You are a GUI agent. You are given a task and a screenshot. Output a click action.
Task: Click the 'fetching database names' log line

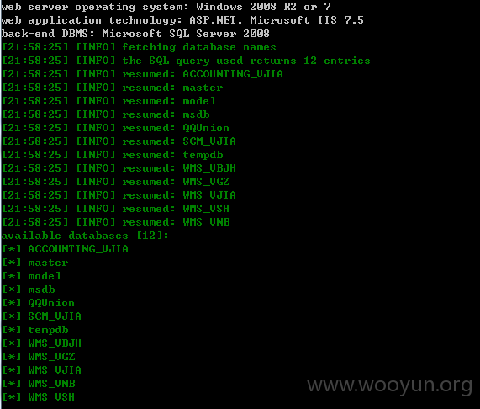click(140, 47)
